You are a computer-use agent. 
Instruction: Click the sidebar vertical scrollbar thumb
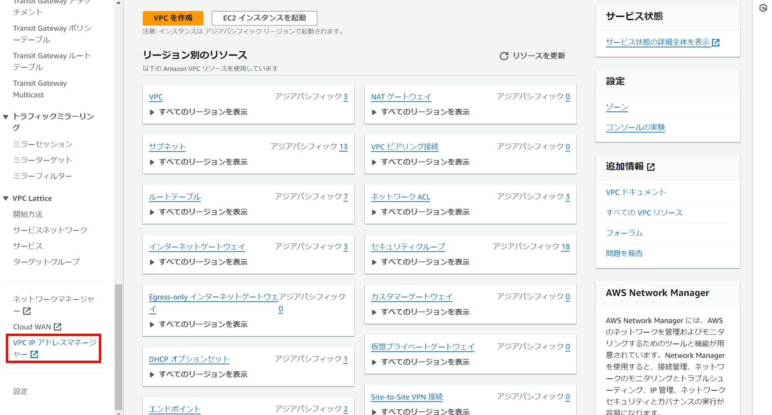[119, 347]
